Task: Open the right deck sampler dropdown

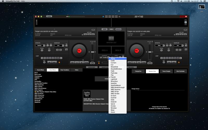Action: click(179, 45)
